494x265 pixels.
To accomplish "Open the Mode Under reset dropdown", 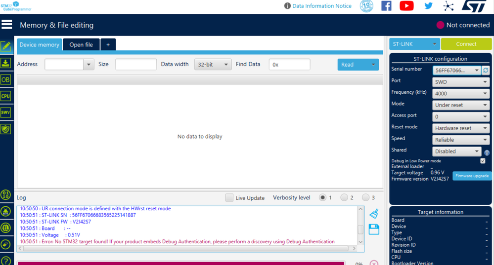I will 461,105.
